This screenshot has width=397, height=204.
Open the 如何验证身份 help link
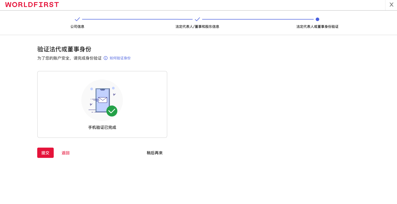point(120,58)
